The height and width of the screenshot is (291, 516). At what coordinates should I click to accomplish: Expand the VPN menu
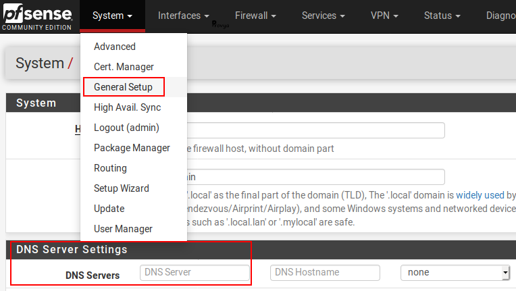384,16
